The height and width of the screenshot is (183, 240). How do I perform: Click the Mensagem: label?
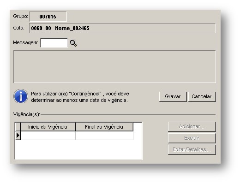(25, 42)
